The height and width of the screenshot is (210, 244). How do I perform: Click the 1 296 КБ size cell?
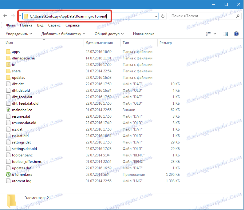tap(173, 175)
